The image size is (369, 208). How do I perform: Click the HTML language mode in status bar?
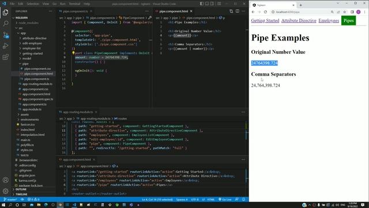[x=210, y=199]
